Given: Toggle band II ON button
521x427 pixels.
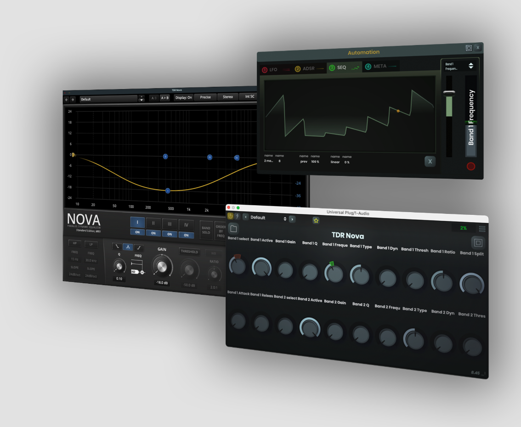Looking at the screenshot, I should click(x=153, y=233).
